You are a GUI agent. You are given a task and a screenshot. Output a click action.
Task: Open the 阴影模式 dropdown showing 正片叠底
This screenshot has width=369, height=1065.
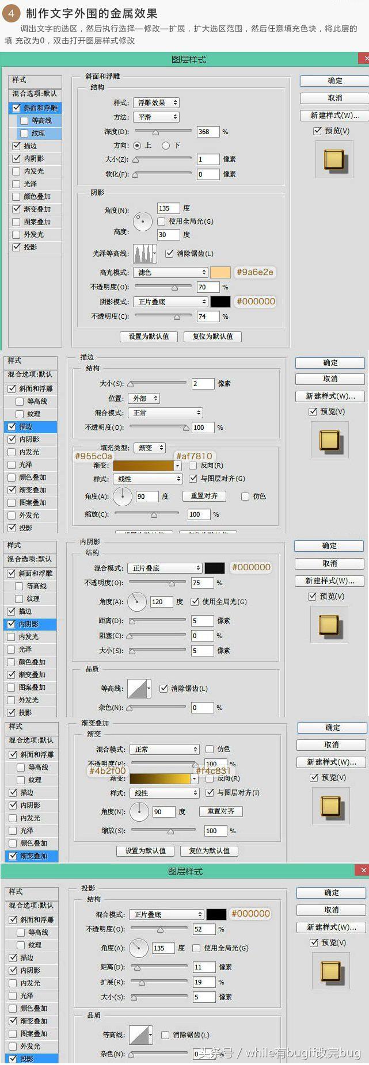(x=170, y=301)
